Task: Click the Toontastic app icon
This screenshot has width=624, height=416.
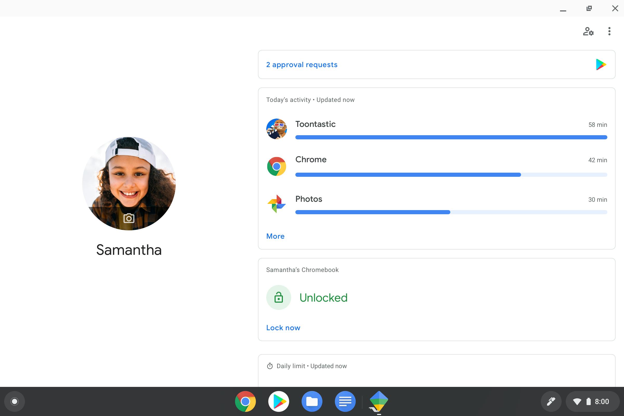Action: coord(276,129)
